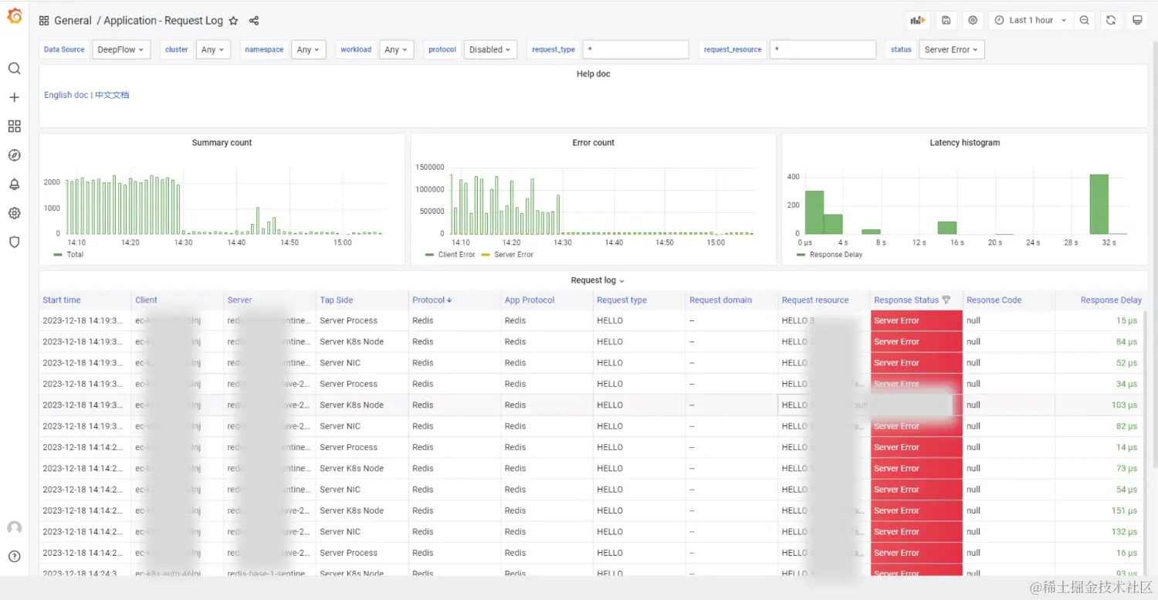Open the Error count panel title menu
Image resolution: width=1158 pixels, height=600 pixels.
point(593,143)
